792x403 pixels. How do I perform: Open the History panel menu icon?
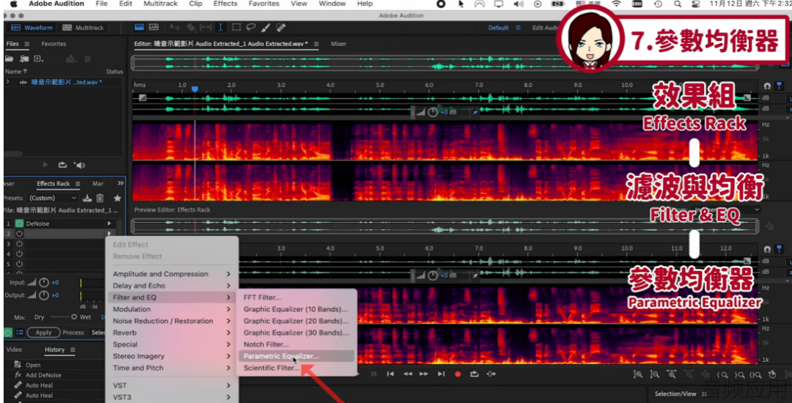[72, 350]
